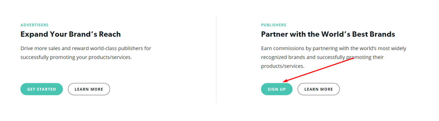Select "Partner with the World's Best Brands" heading

[328, 34]
